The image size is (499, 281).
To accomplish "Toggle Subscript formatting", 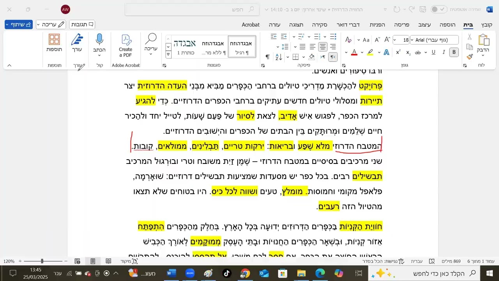I will pos(408,52).
